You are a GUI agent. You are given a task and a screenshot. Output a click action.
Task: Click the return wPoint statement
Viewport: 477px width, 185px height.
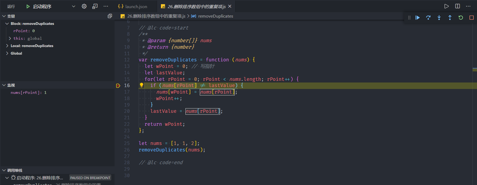[165, 124]
